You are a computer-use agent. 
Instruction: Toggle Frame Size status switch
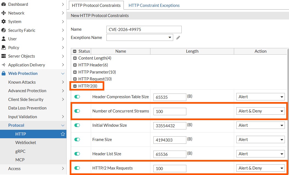(x=77, y=139)
